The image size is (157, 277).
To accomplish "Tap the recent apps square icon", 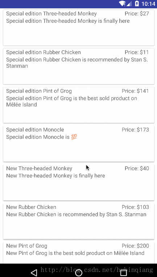I will [x=123, y=272].
